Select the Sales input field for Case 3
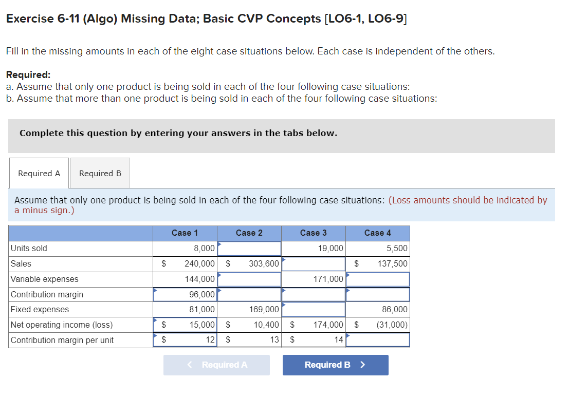 [314, 263]
